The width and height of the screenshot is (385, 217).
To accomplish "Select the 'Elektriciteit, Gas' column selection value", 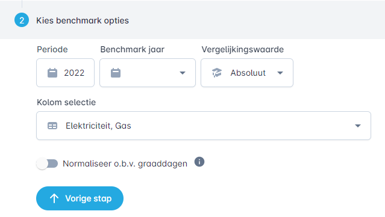I will tap(98, 126).
